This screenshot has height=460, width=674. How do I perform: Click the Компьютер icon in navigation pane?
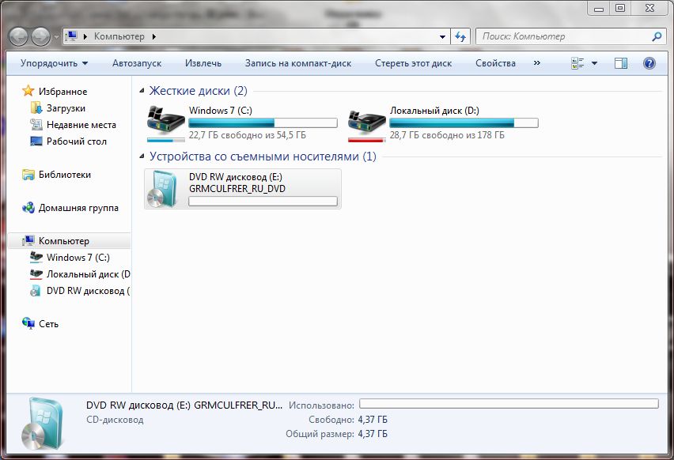[x=28, y=240]
